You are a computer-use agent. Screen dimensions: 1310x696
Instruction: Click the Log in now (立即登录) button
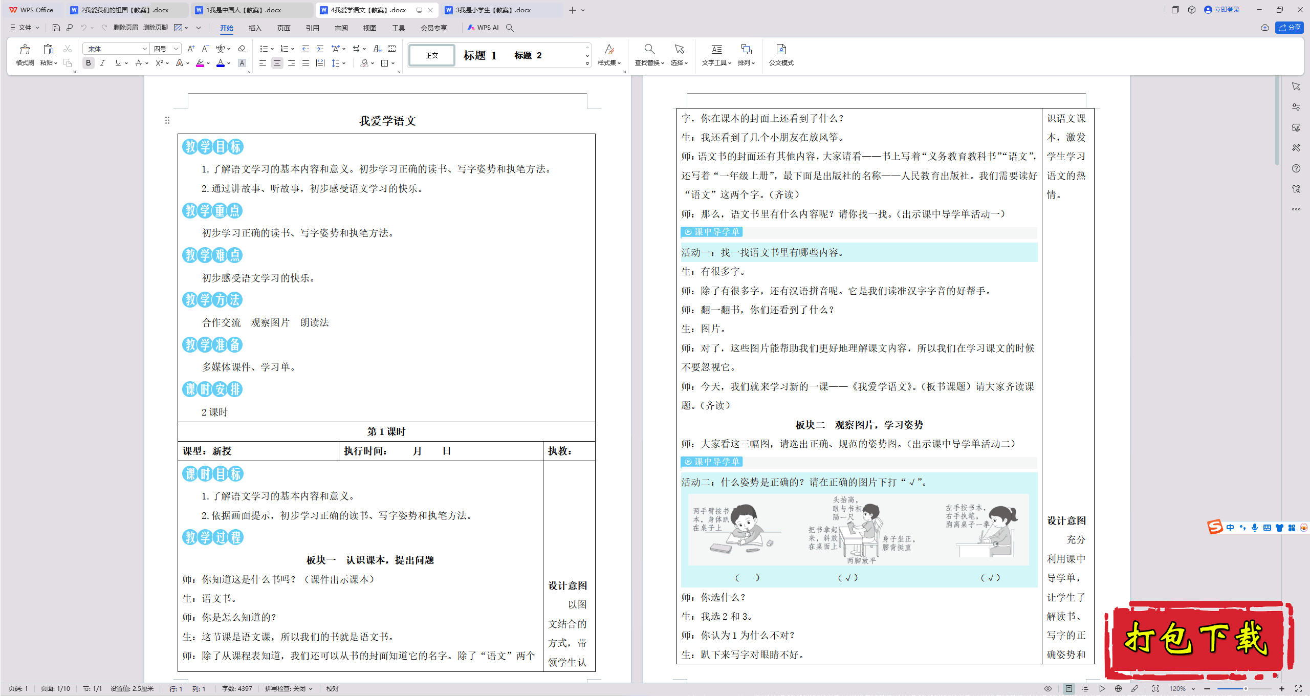point(1222,10)
